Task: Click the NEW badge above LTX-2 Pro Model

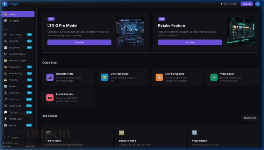Action: coord(51,19)
